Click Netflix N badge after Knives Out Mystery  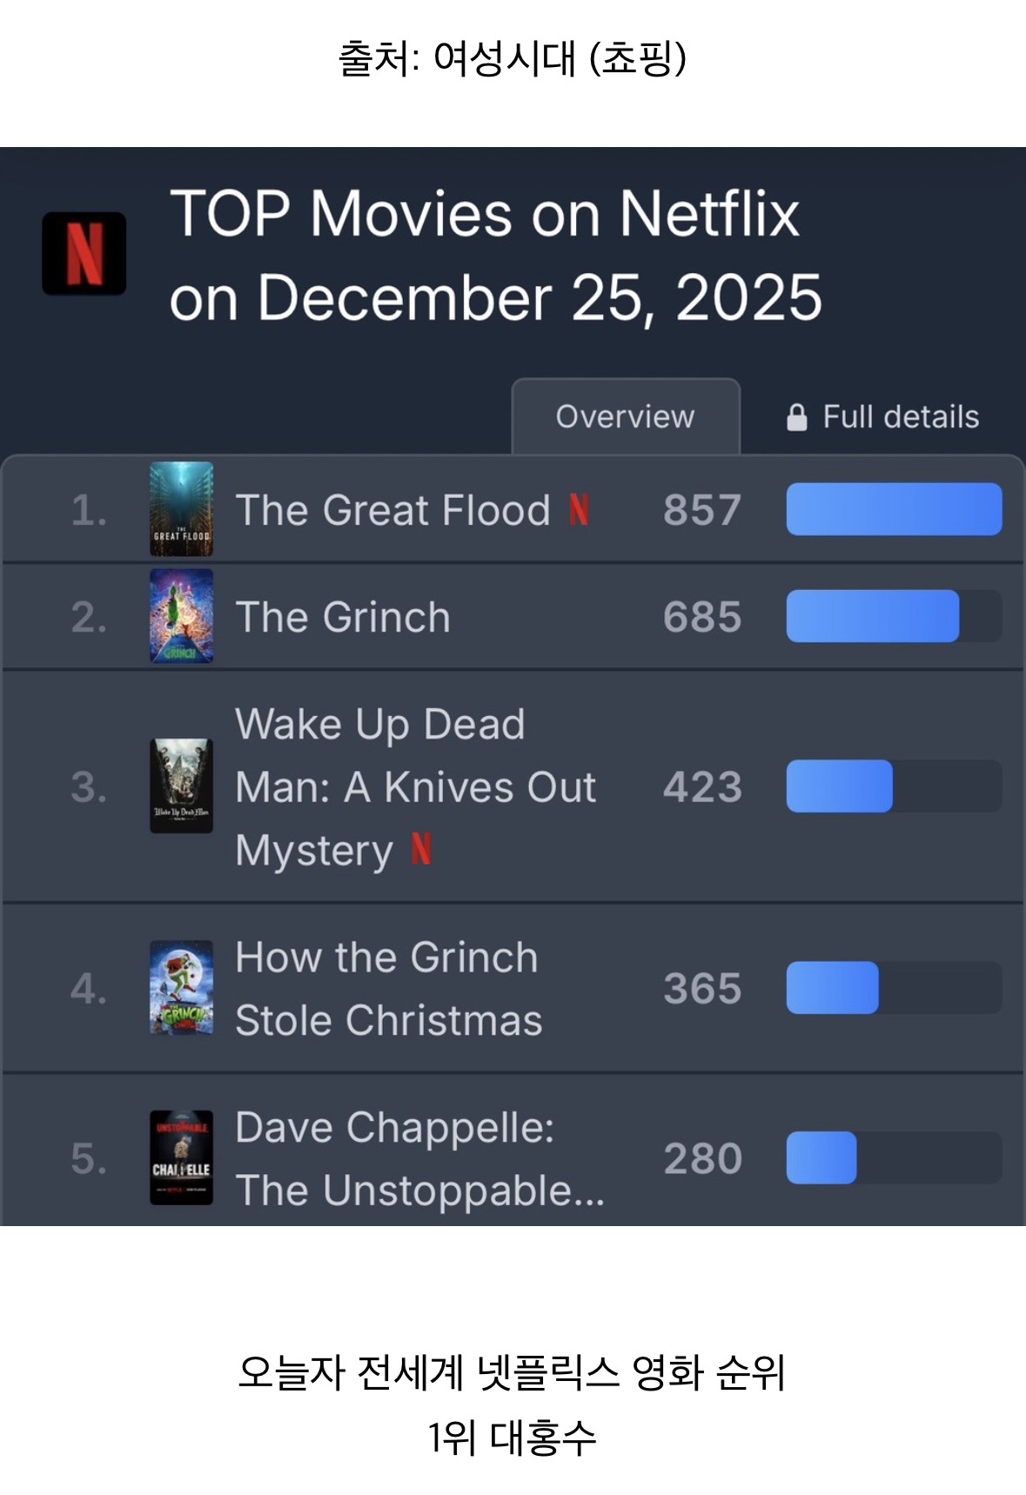(x=421, y=849)
